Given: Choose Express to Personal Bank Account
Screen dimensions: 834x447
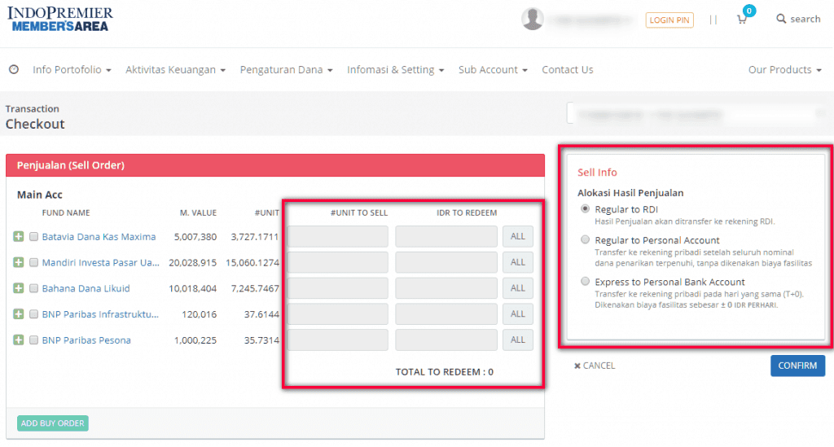Looking at the screenshot, I should pos(585,282).
